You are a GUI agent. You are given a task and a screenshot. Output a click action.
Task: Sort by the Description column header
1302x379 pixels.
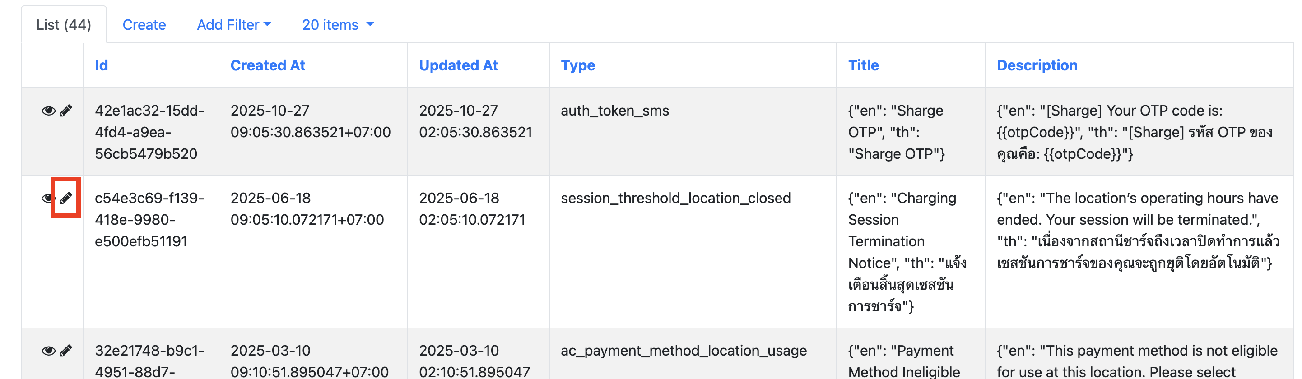tap(1037, 65)
